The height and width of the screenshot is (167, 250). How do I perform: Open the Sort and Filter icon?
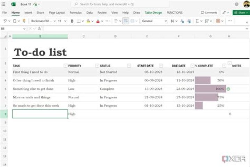(x=207, y=21)
